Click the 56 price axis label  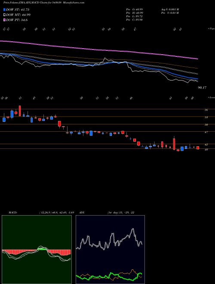[x=206, y=110]
